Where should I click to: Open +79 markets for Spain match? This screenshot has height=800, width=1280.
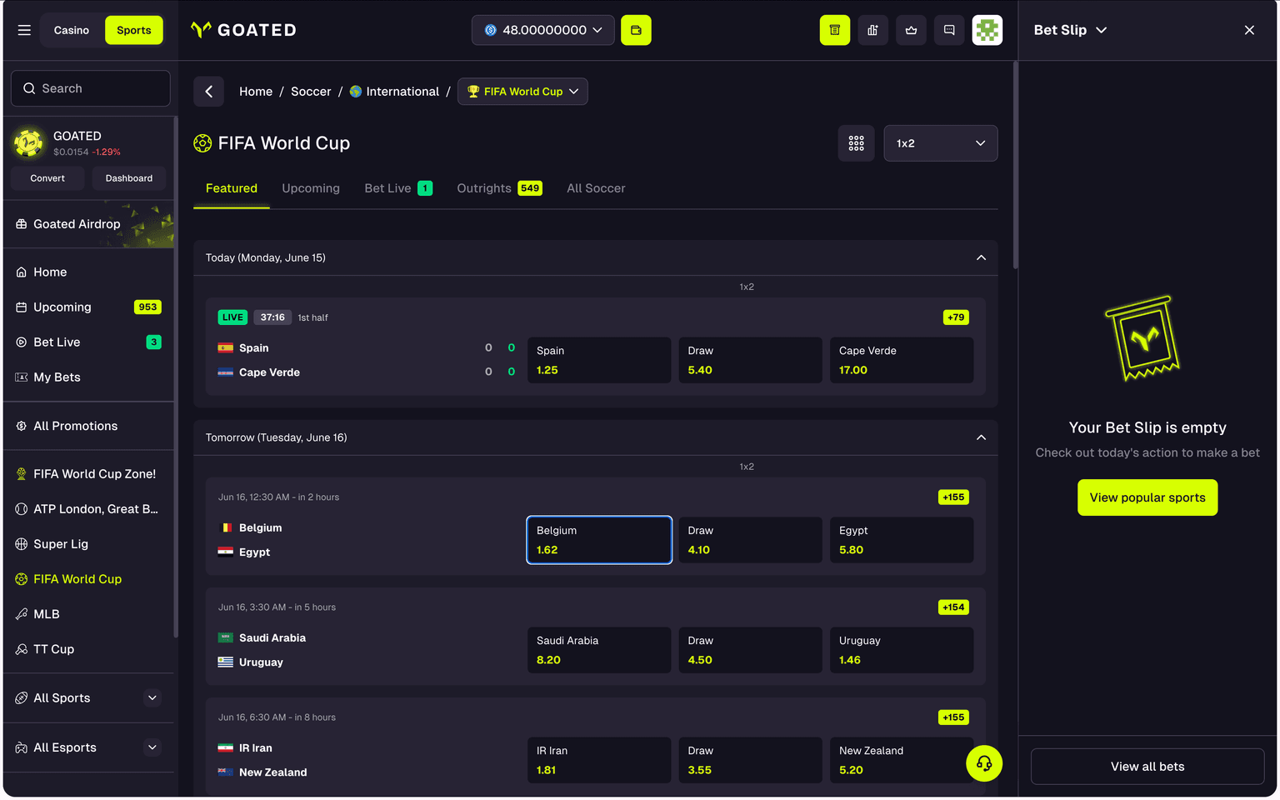click(956, 317)
